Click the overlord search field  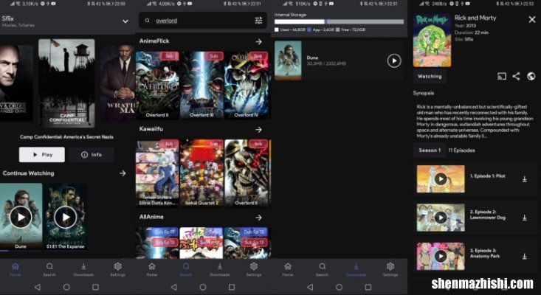tap(203, 21)
